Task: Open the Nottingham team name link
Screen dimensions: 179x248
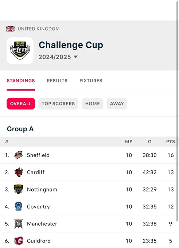Action: [42, 189]
